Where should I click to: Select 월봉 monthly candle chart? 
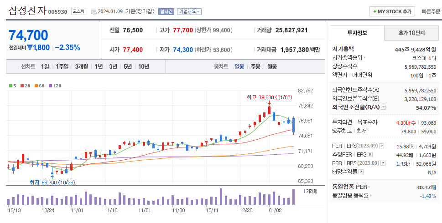tap(272, 66)
